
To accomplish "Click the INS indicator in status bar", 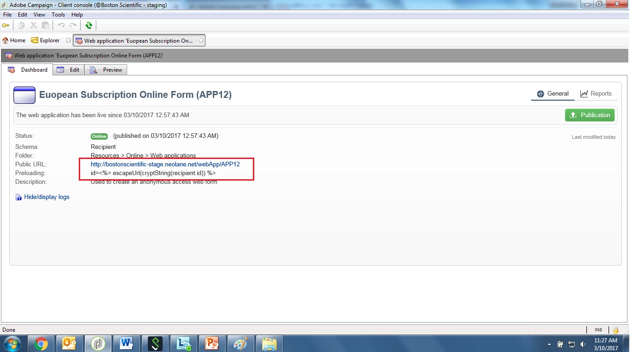I will (x=598, y=330).
